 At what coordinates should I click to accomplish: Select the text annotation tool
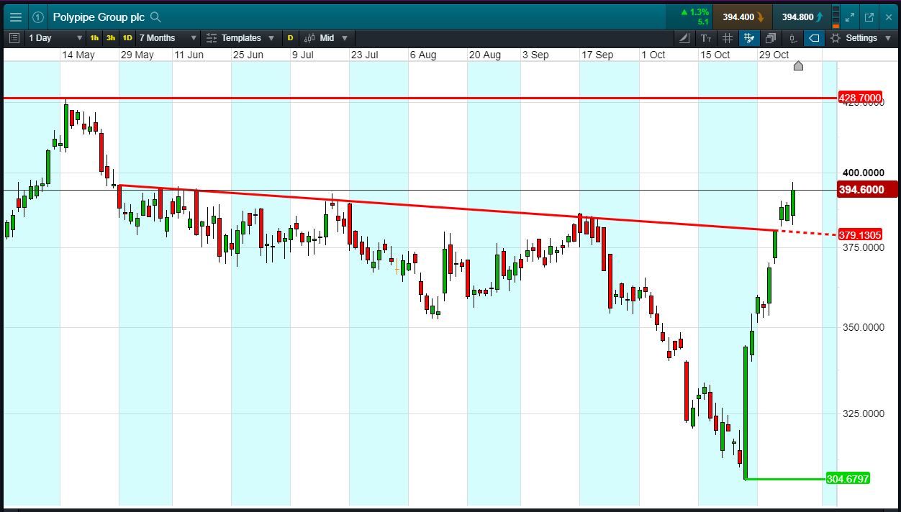click(705, 38)
